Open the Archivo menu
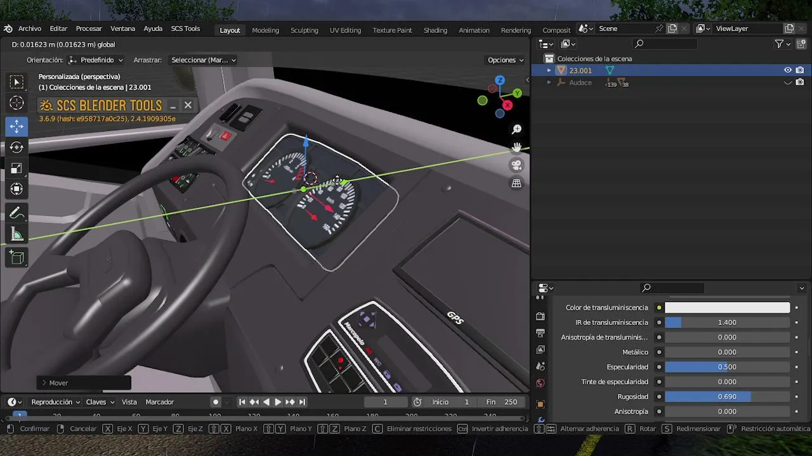The width and height of the screenshot is (812, 456). coord(30,28)
